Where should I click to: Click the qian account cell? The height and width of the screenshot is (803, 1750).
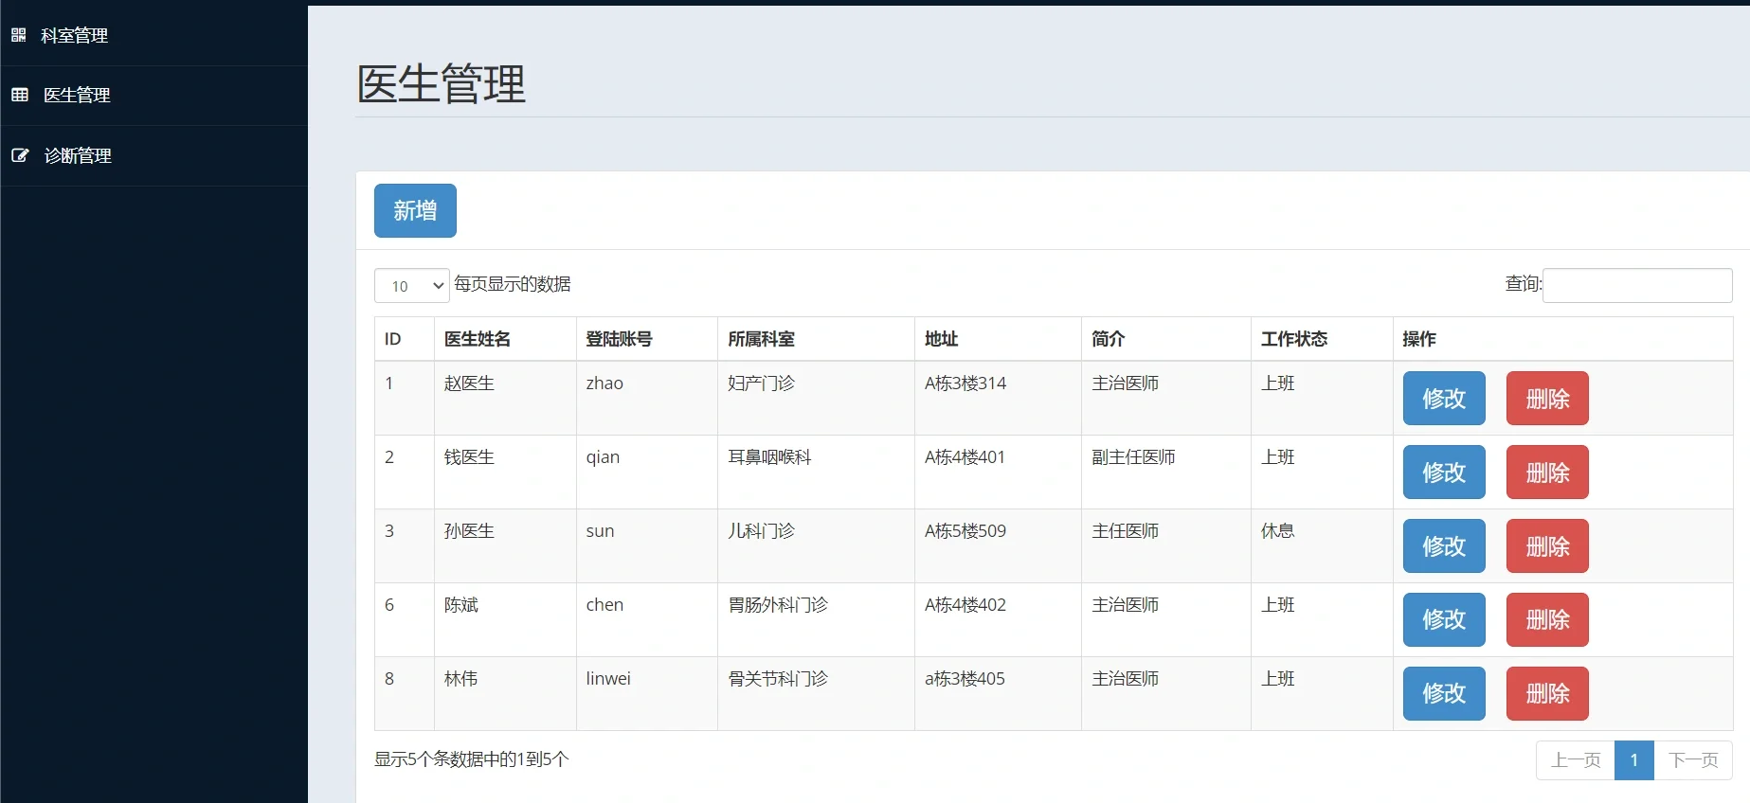(x=646, y=472)
